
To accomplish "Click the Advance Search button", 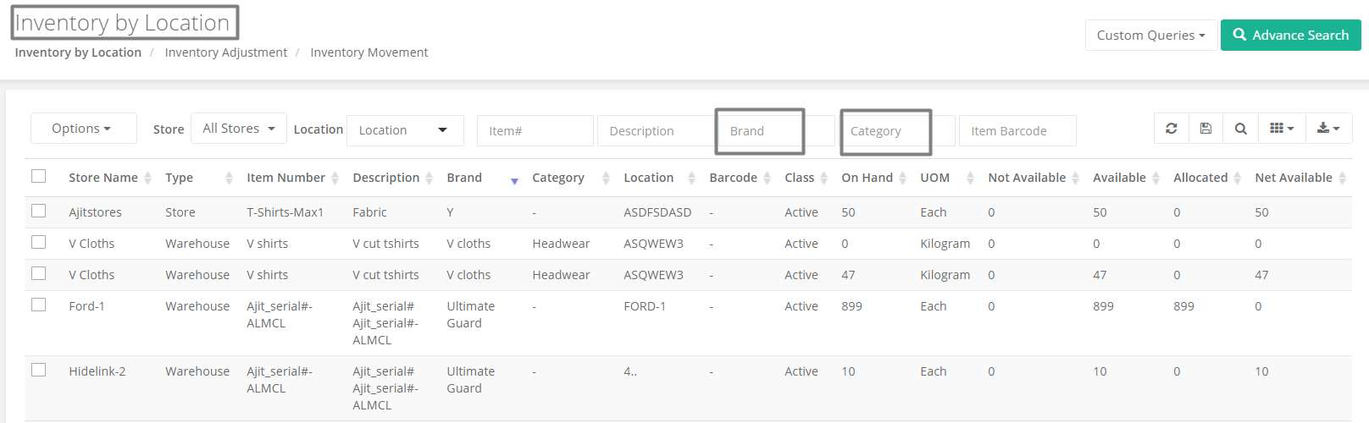I will [x=1291, y=36].
